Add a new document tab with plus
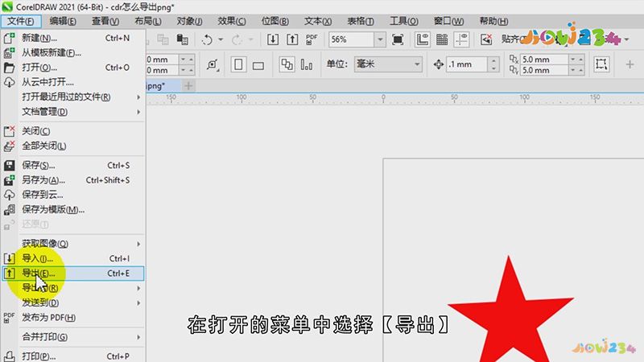Screen dimensions: 644x362 [x=188, y=86]
